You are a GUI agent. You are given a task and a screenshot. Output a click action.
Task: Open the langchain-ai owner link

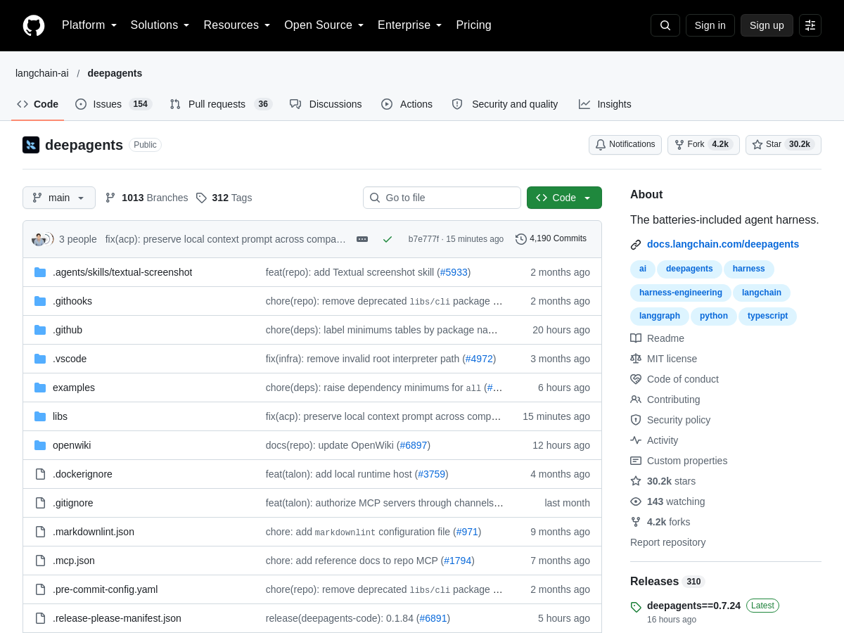[42, 73]
